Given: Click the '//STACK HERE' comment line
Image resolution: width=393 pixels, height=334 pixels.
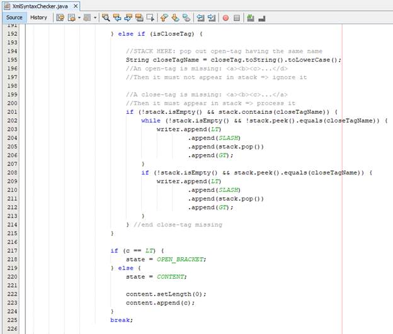Looking at the screenshot, I should [x=224, y=52].
